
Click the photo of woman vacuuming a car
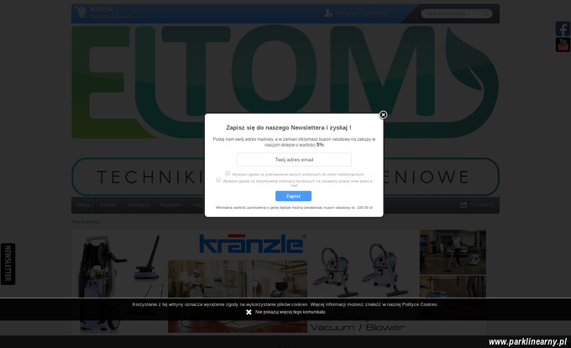coord(453,252)
